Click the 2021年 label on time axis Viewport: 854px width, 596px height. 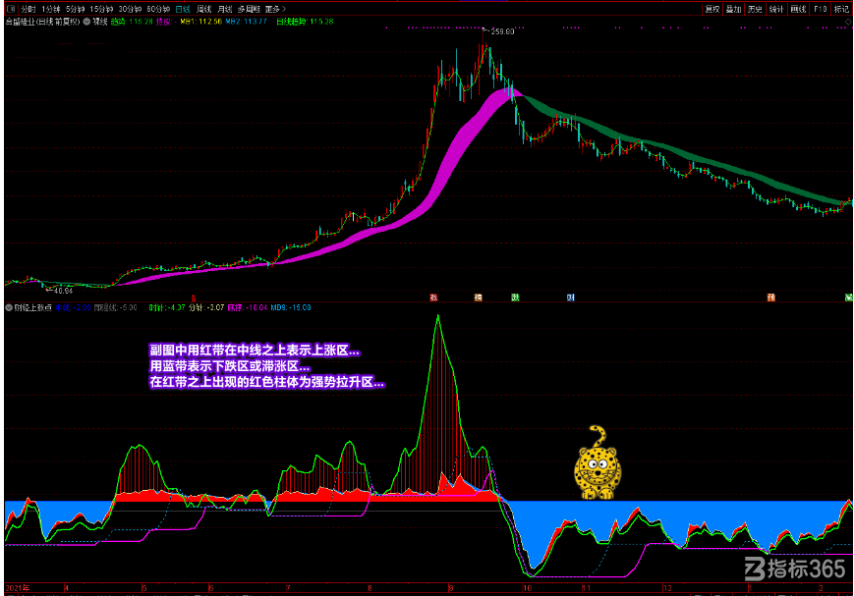tap(17, 588)
